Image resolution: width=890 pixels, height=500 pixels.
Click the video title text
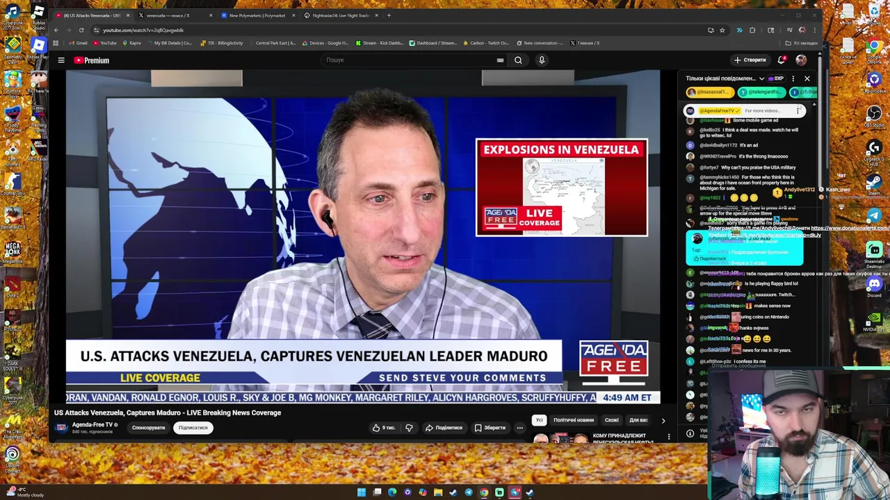[x=168, y=412]
